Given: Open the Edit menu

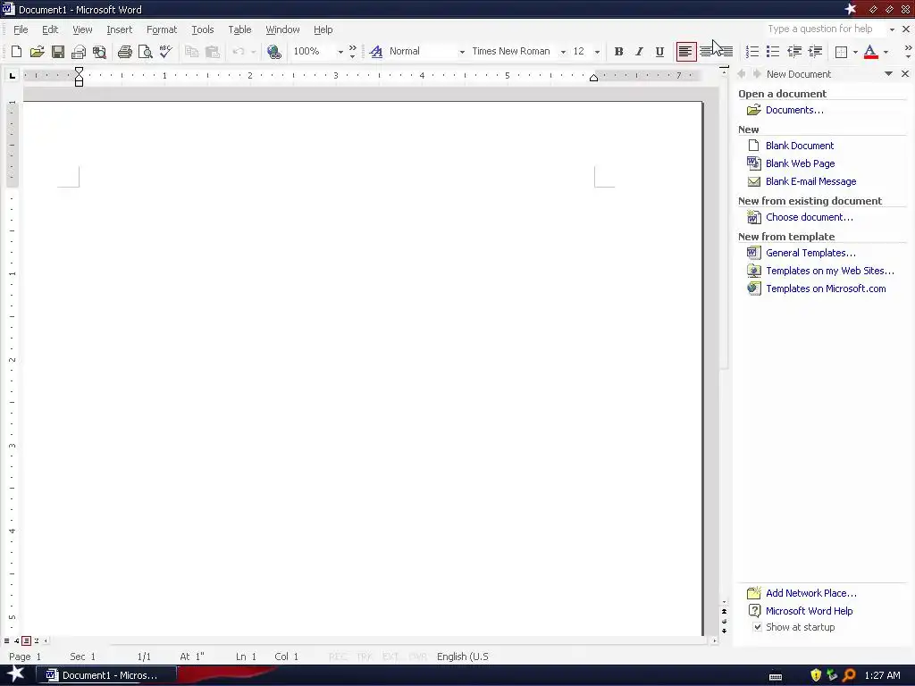Looking at the screenshot, I should pyautogui.click(x=50, y=29).
